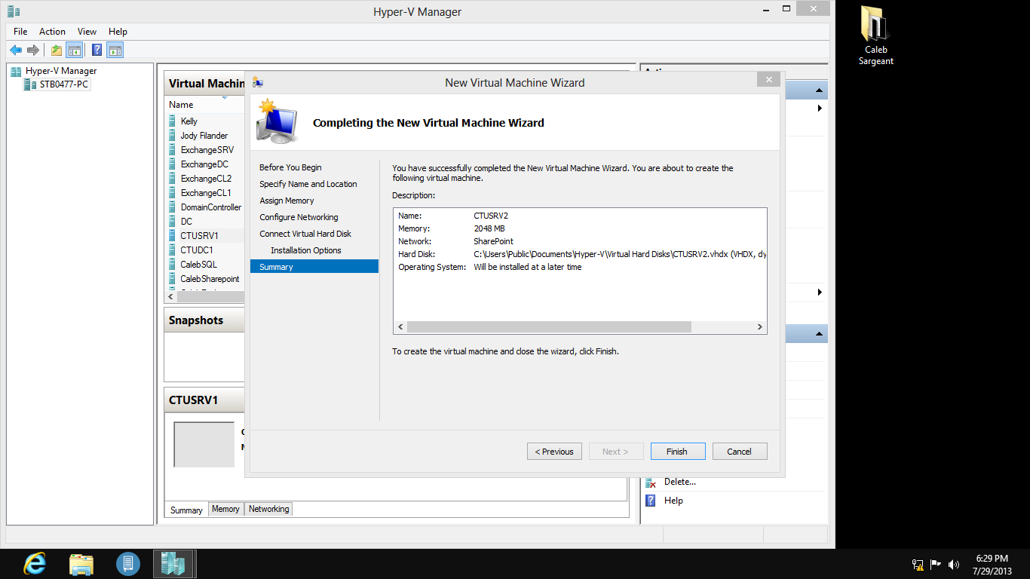Viewport: 1030px width, 579px height.
Task: Click the CTUSRV2 name in description
Action: 491,216
